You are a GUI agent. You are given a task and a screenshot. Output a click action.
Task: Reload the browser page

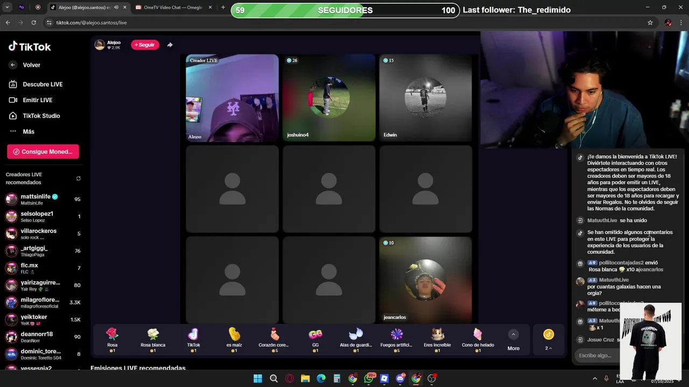(x=33, y=23)
